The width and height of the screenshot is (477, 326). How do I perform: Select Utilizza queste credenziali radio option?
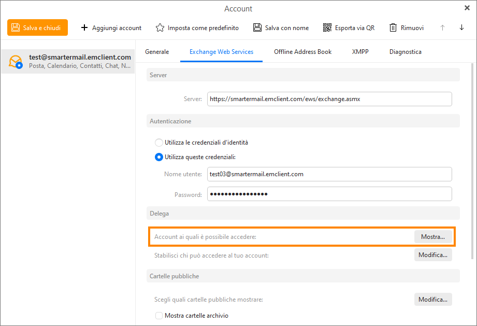(x=159, y=157)
